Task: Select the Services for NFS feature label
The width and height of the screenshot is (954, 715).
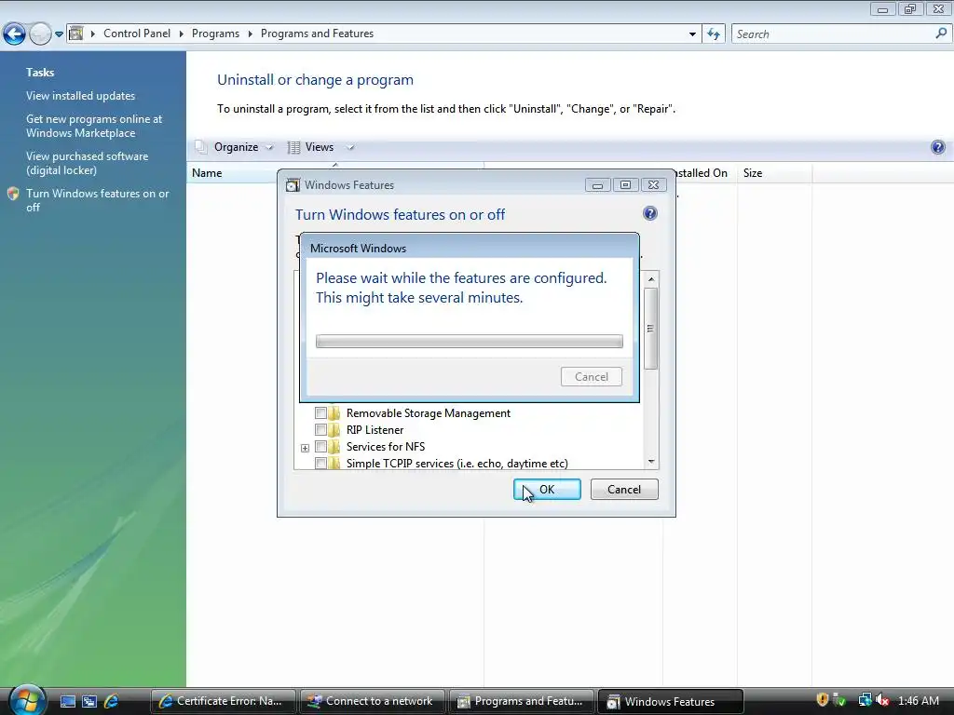Action: click(386, 447)
